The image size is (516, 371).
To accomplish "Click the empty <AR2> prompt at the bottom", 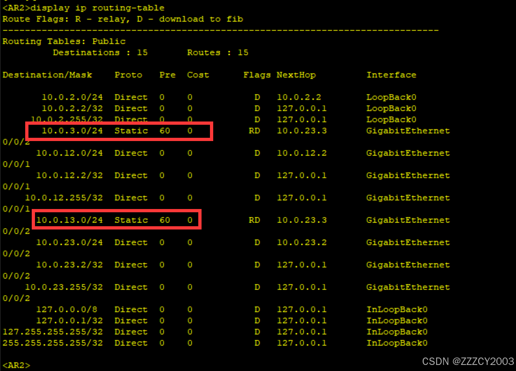I will click(16, 365).
